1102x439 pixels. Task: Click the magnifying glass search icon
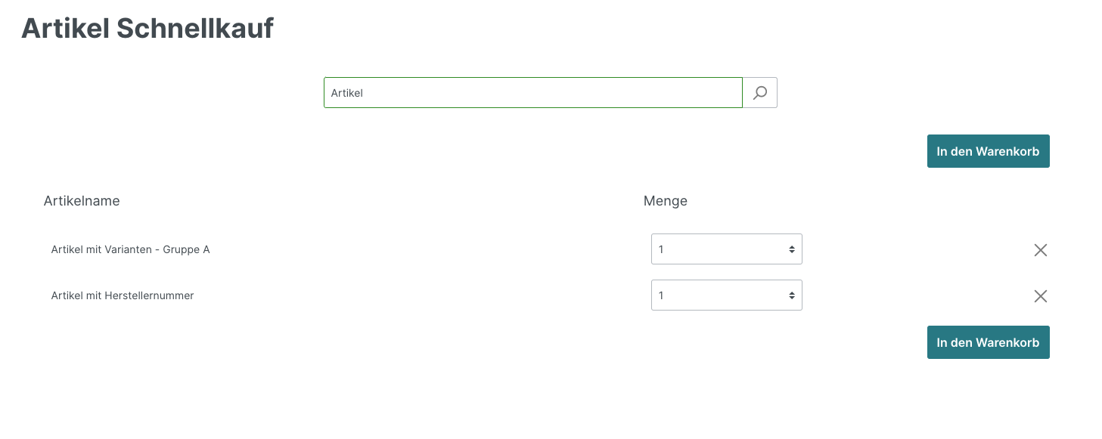(760, 93)
